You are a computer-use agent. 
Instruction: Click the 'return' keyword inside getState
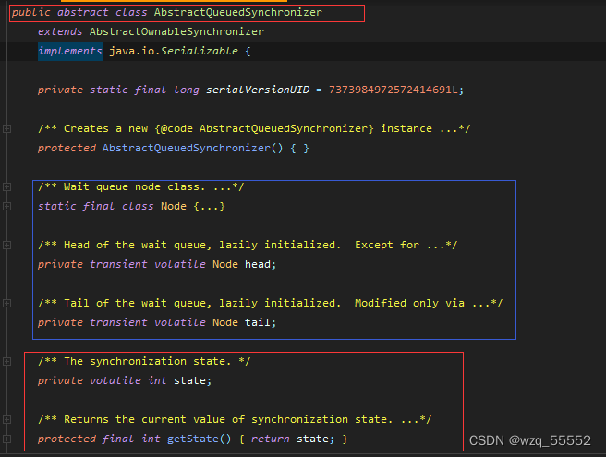271,439
